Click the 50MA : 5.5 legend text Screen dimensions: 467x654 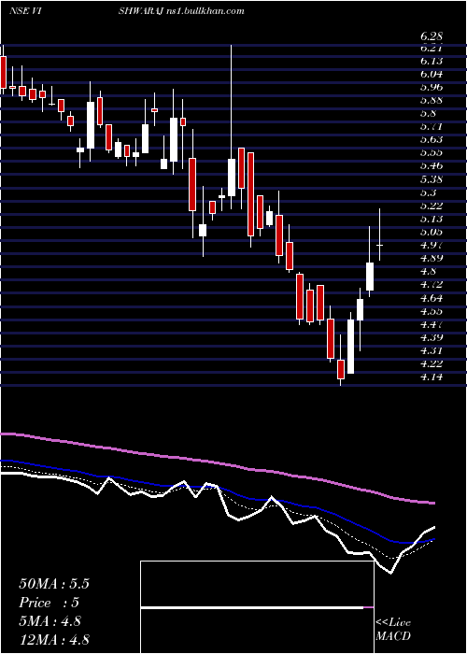point(54,584)
